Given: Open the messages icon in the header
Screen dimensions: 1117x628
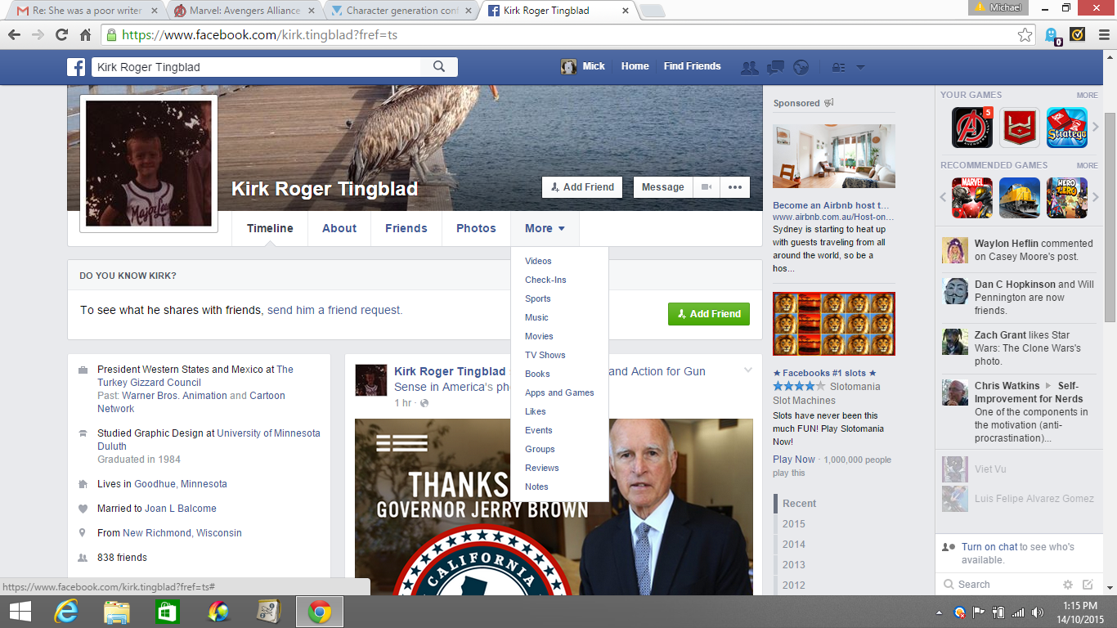Looking at the screenshot, I should (x=776, y=67).
